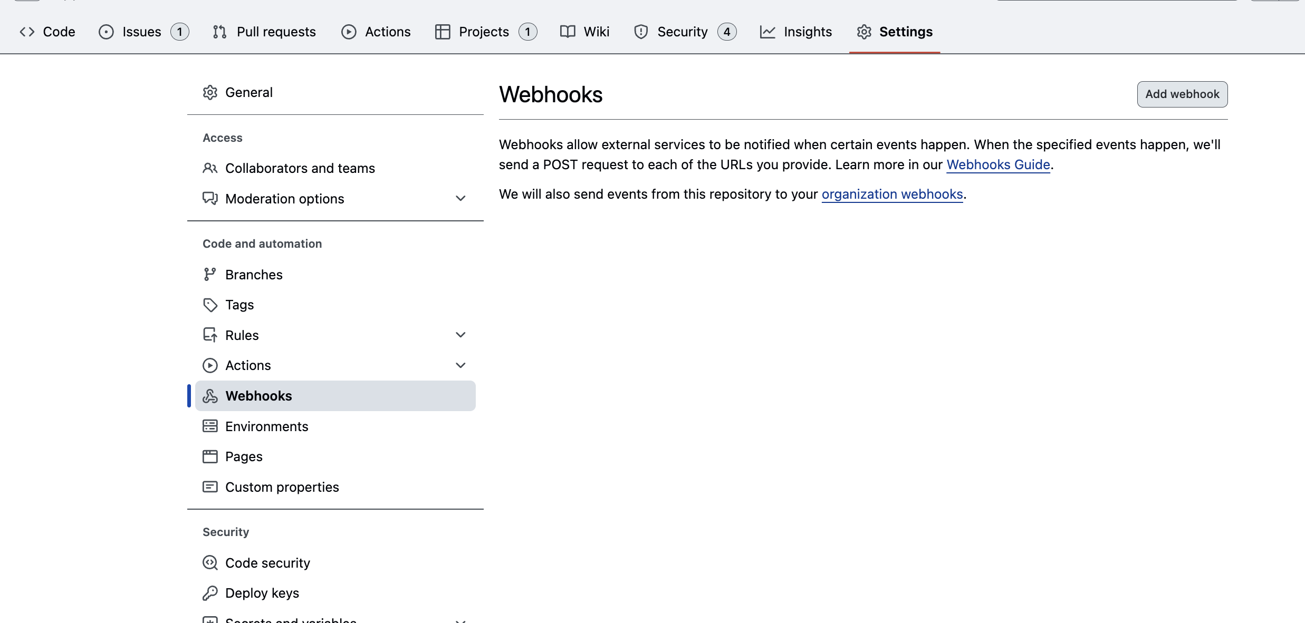1305x623 pixels.
Task: Click the Deploy keys key icon
Action: (210, 593)
